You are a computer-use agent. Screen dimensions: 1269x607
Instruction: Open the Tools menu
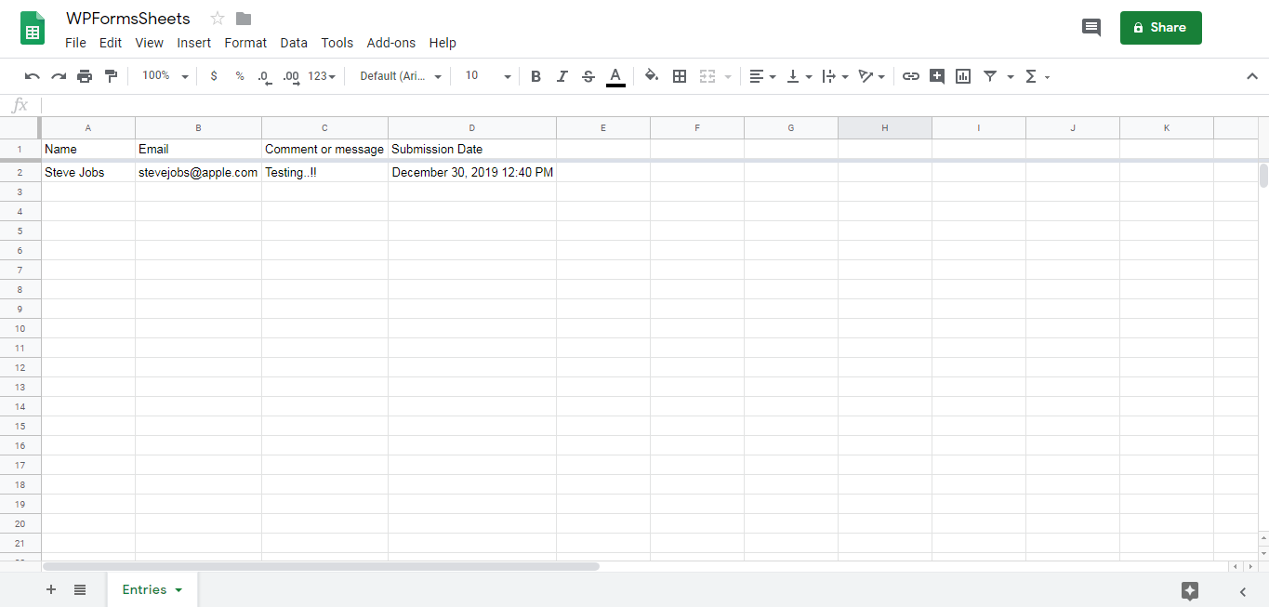click(x=337, y=43)
